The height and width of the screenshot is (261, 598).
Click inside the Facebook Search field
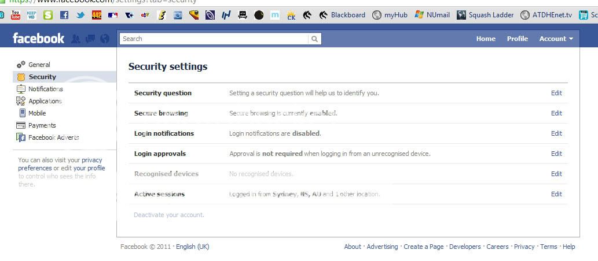point(214,39)
